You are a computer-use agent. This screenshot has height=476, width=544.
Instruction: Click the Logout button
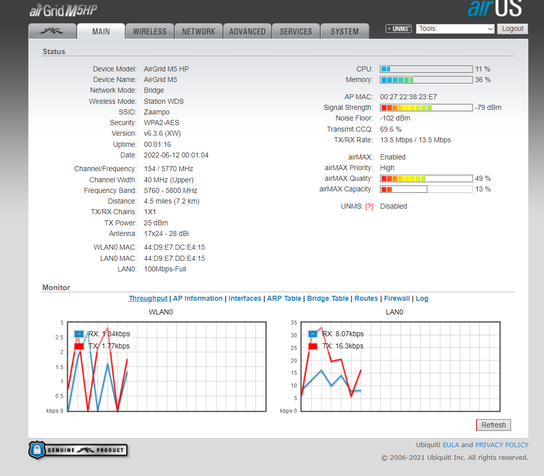(x=513, y=29)
